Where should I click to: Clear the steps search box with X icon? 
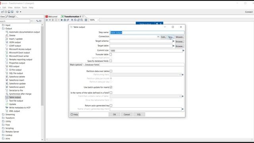coord(32,21)
